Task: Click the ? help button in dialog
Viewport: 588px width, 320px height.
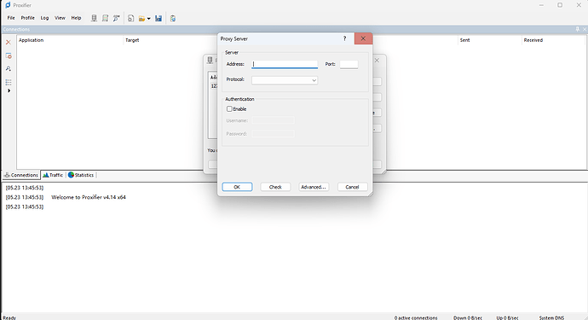Action: (344, 38)
